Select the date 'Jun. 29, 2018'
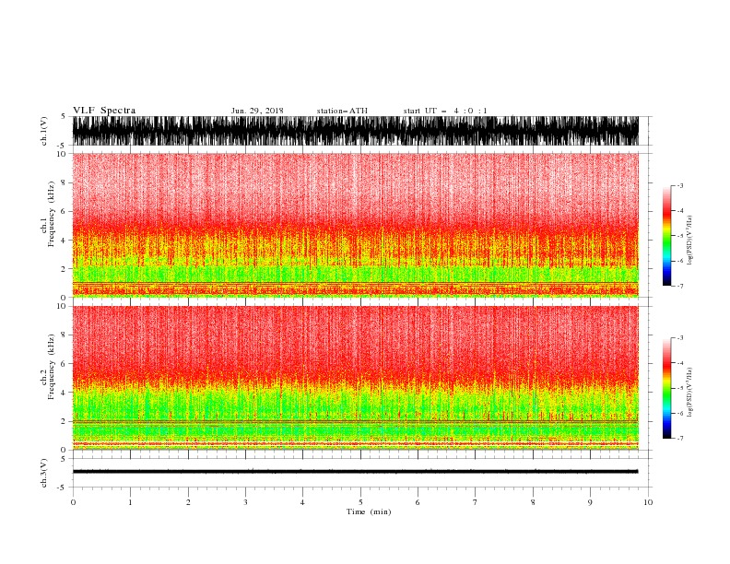730x564 pixels. (x=257, y=111)
